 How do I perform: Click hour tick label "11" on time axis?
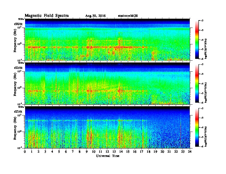click(x=100, y=152)
